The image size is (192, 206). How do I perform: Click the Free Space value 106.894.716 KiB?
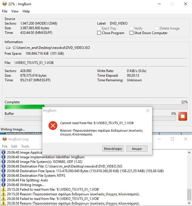coord(37,54)
